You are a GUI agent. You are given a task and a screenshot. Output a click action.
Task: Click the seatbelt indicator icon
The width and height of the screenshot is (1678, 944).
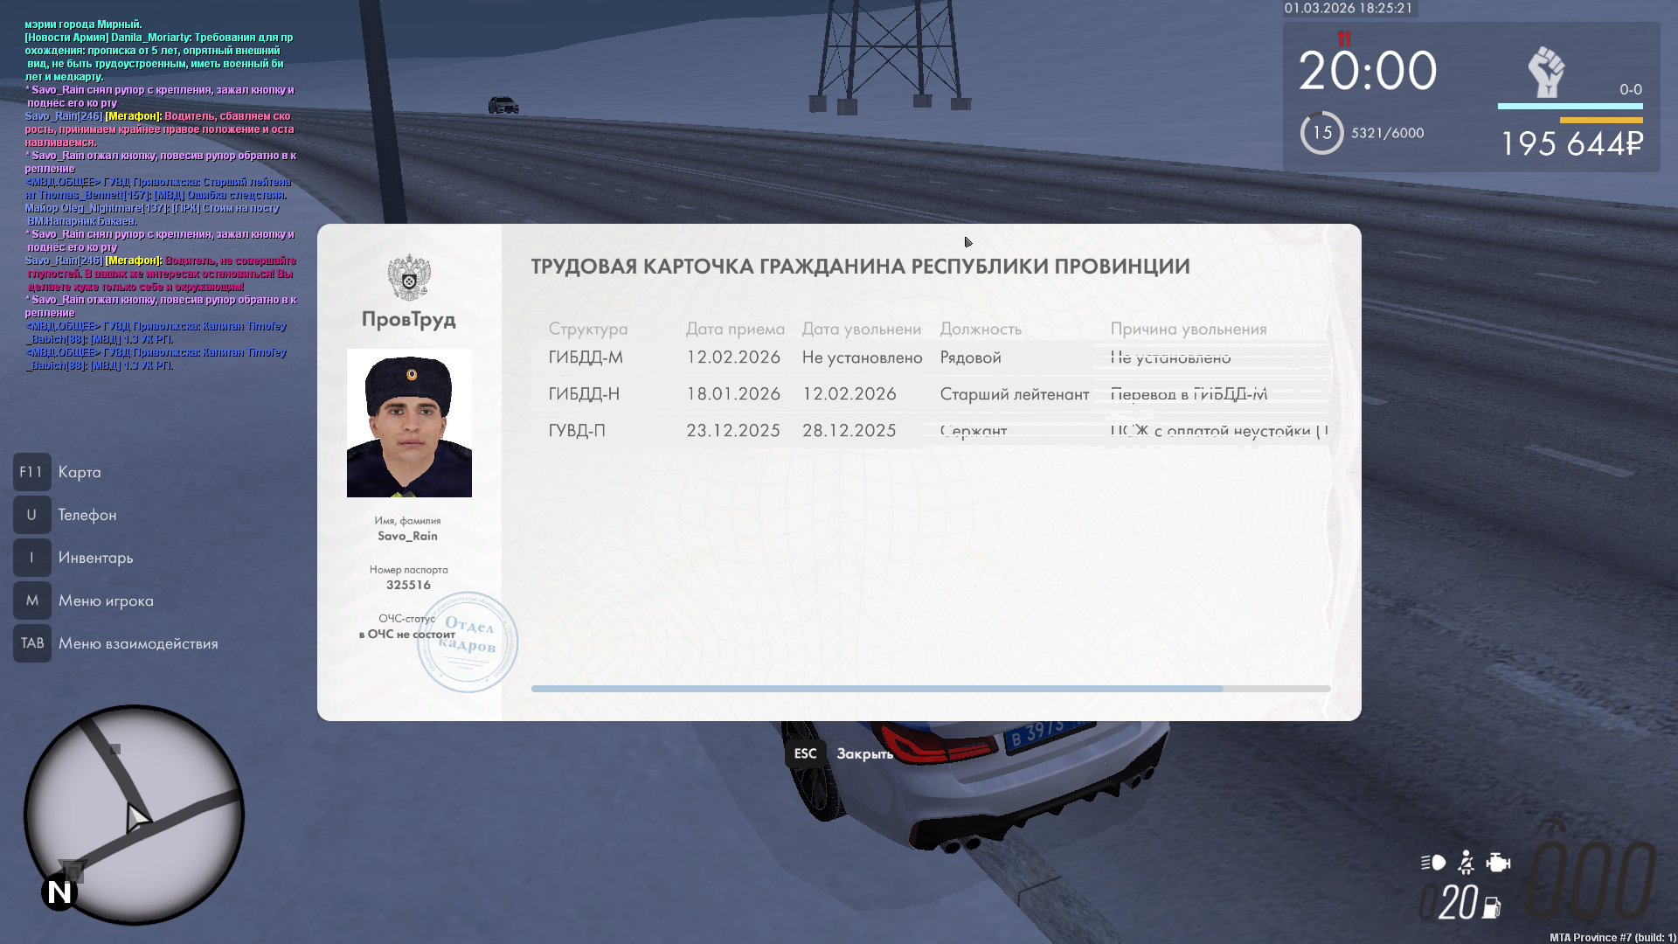coord(1467,863)
